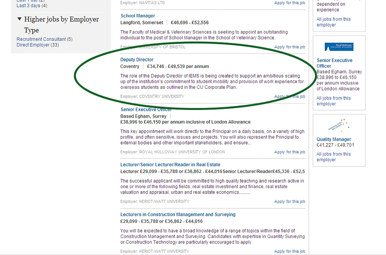386x255 pixels.
Task: Apply for the Real Estate lecturer job
Action: point(289,202)
